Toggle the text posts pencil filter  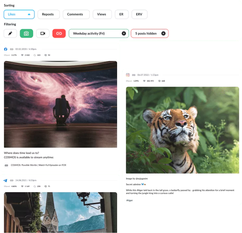pyautogui.click(x=10, y=33)
